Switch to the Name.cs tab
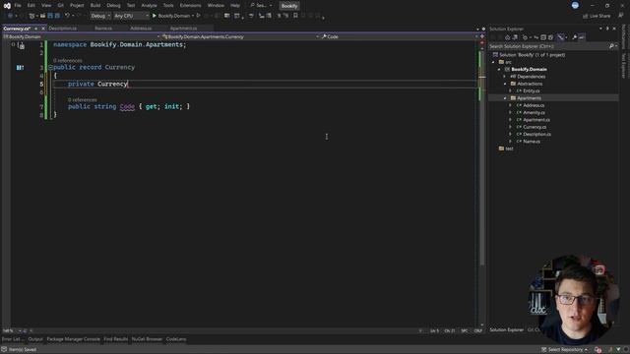The width and height of the screenshot is (630, 354). (103, 29)
